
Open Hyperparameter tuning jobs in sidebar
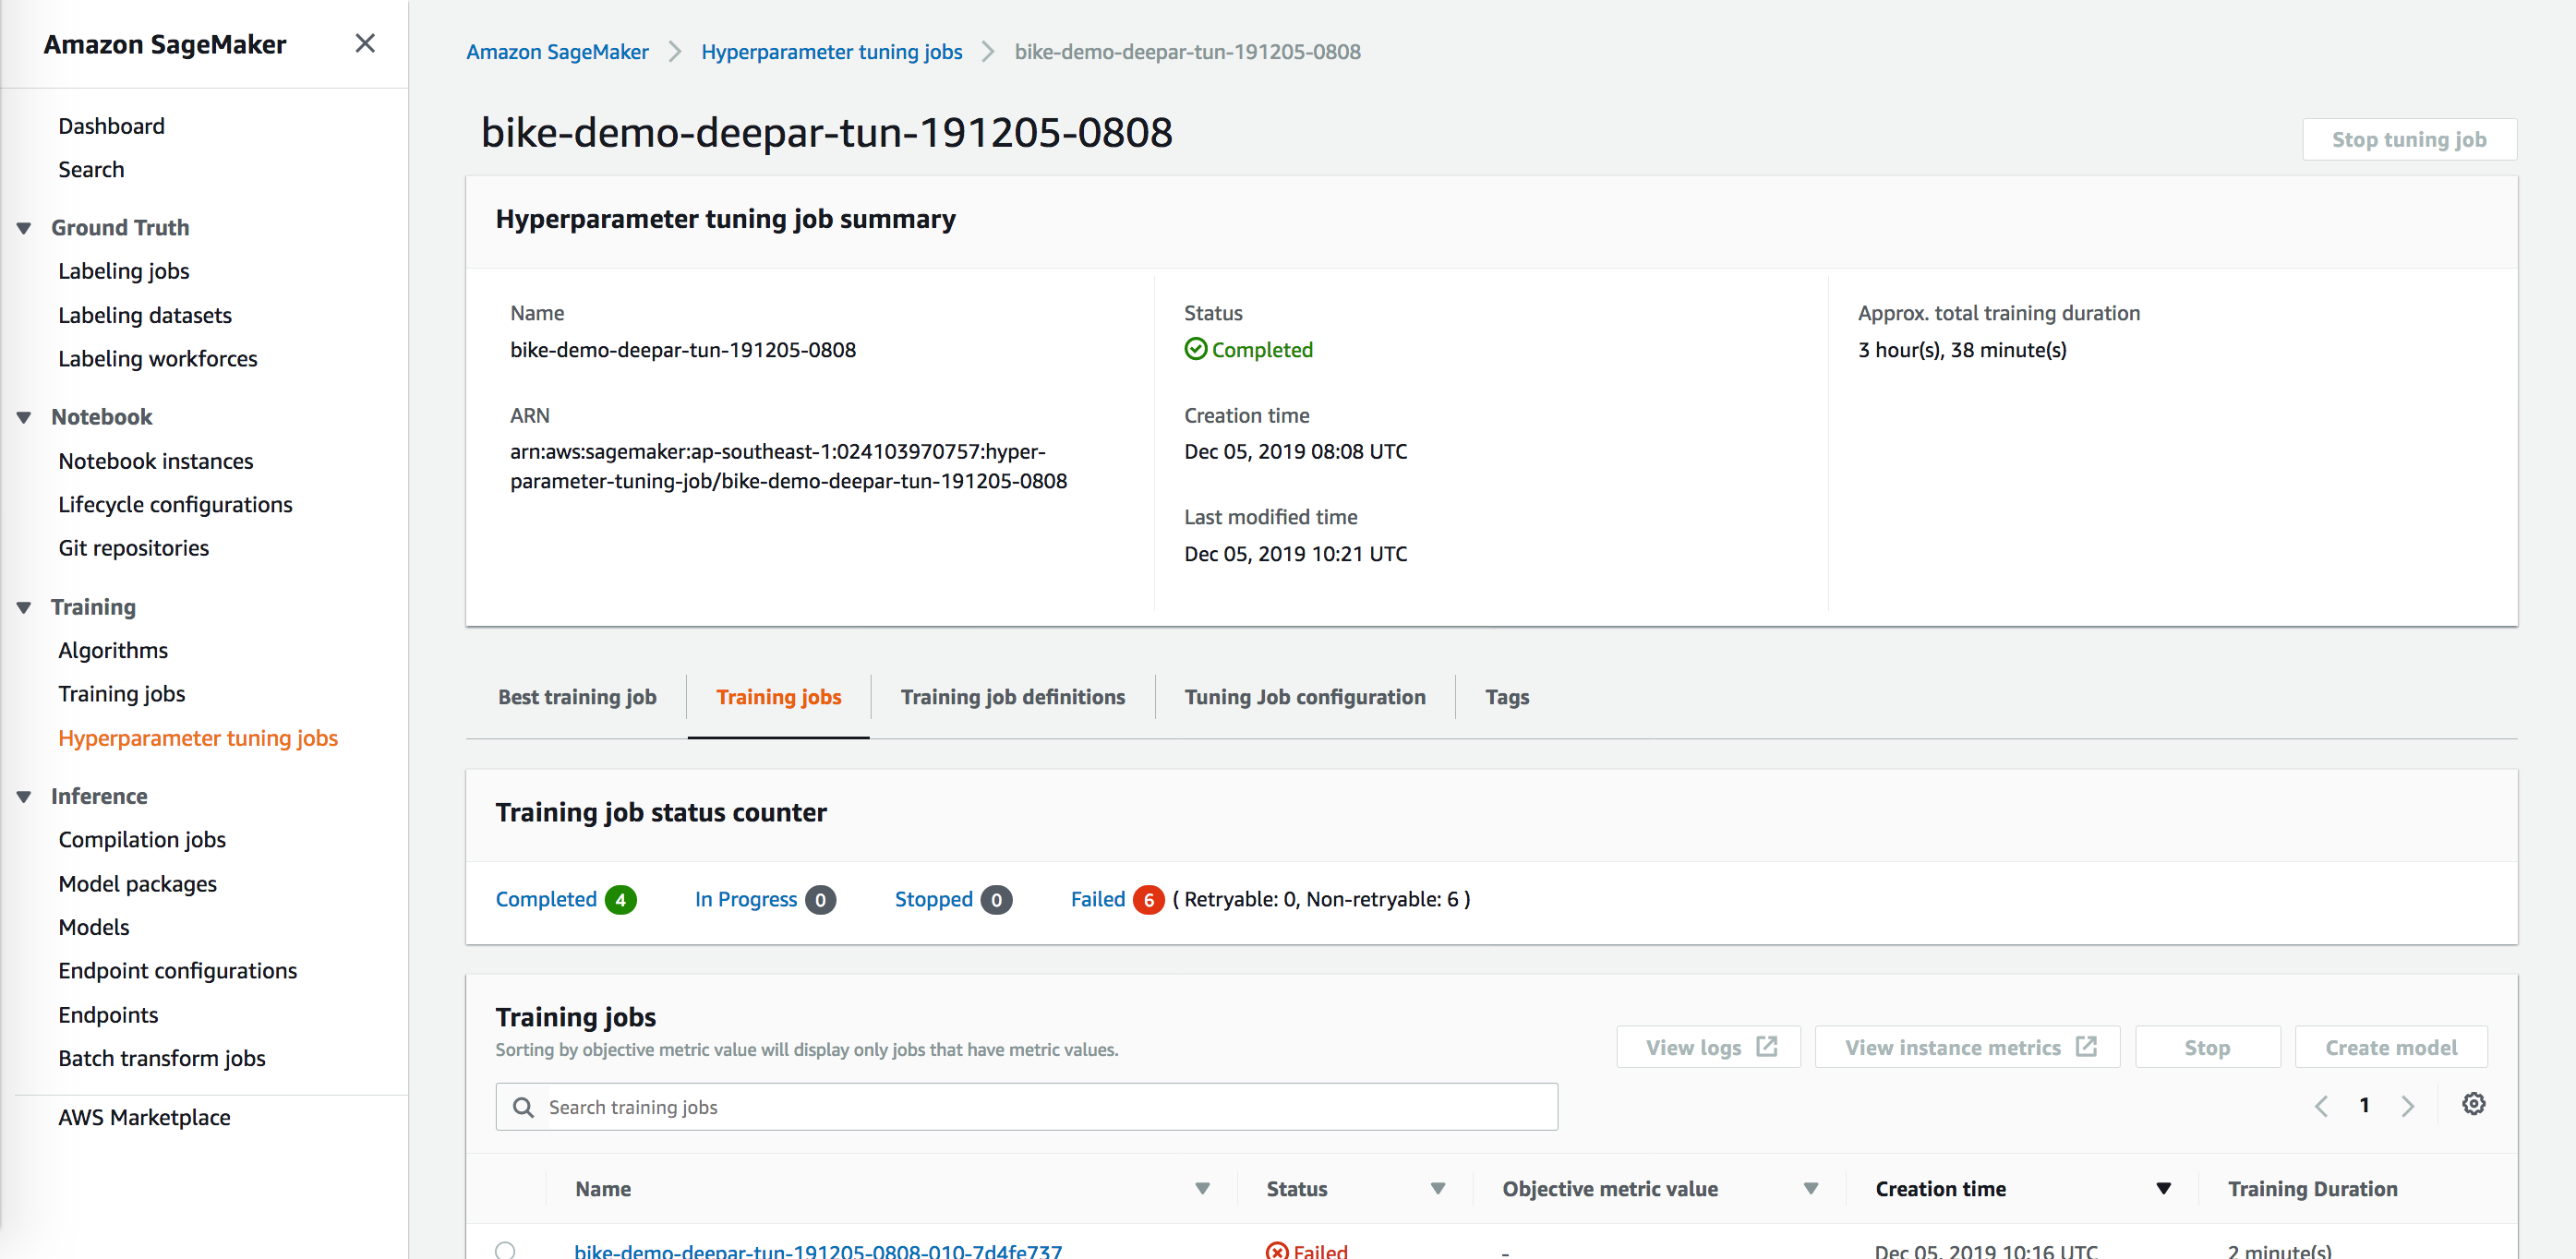[x=198, y=738]
